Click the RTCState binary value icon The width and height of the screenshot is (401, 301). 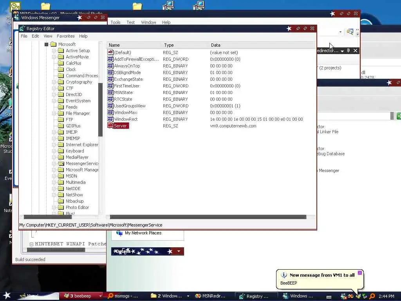coord(110,99)
